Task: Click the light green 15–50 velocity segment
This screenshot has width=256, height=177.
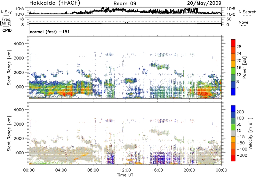Action: click(233, 127)
